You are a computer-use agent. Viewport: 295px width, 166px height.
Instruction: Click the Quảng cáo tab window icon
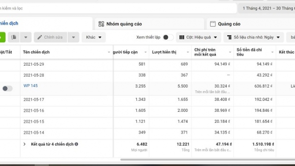(x=213, y=24)
